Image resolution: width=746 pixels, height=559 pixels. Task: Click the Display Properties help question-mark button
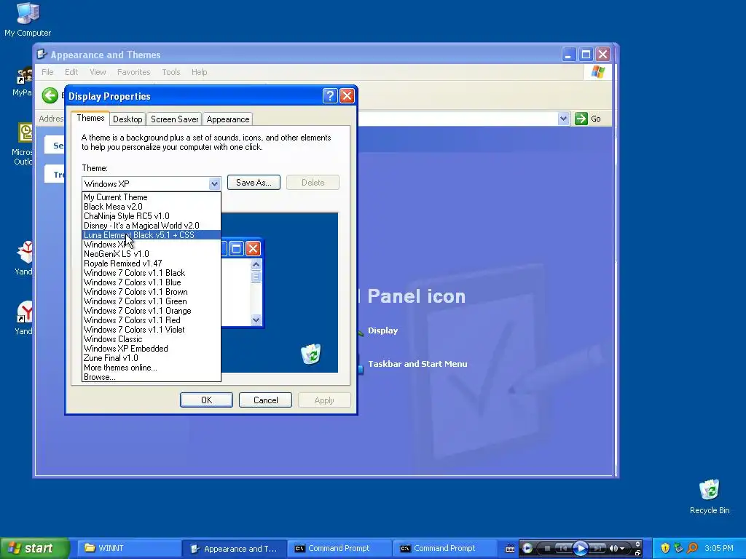[330, 96]
